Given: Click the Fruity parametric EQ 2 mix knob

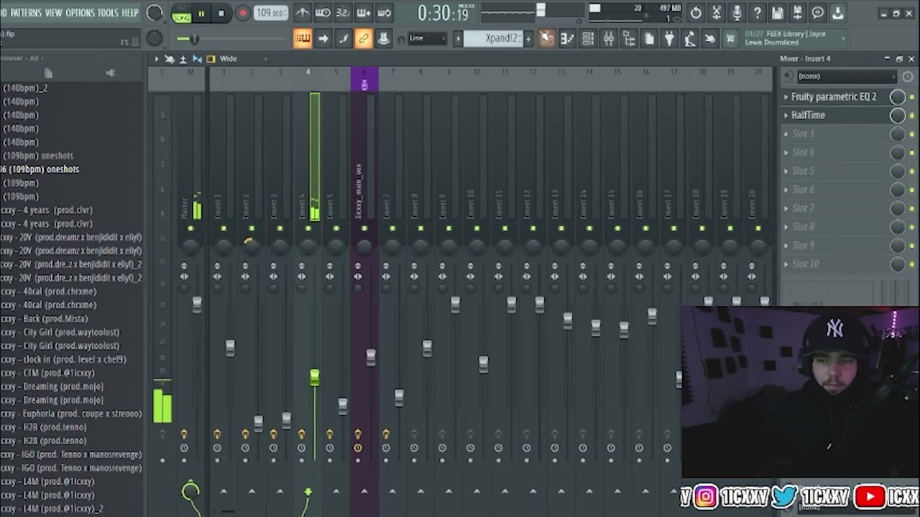Looking at the screenshot, I should (898, 97).
